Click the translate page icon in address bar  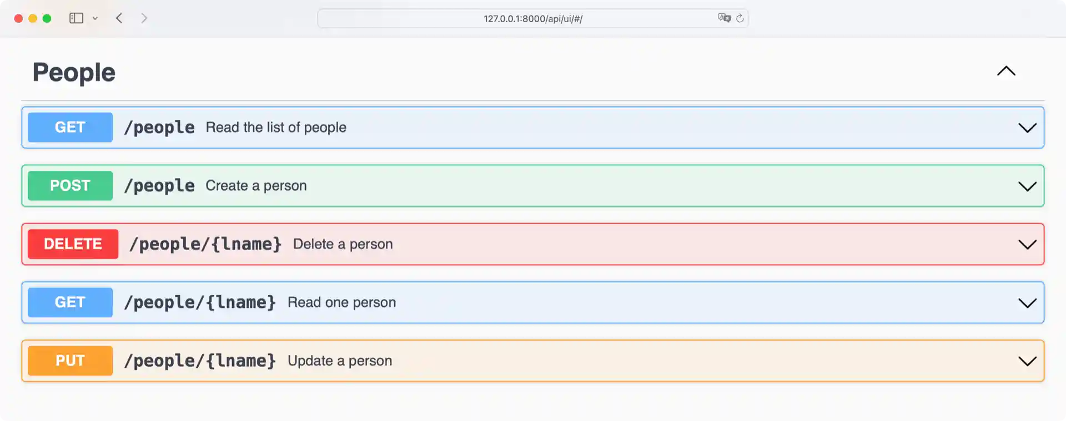point(724,18)
